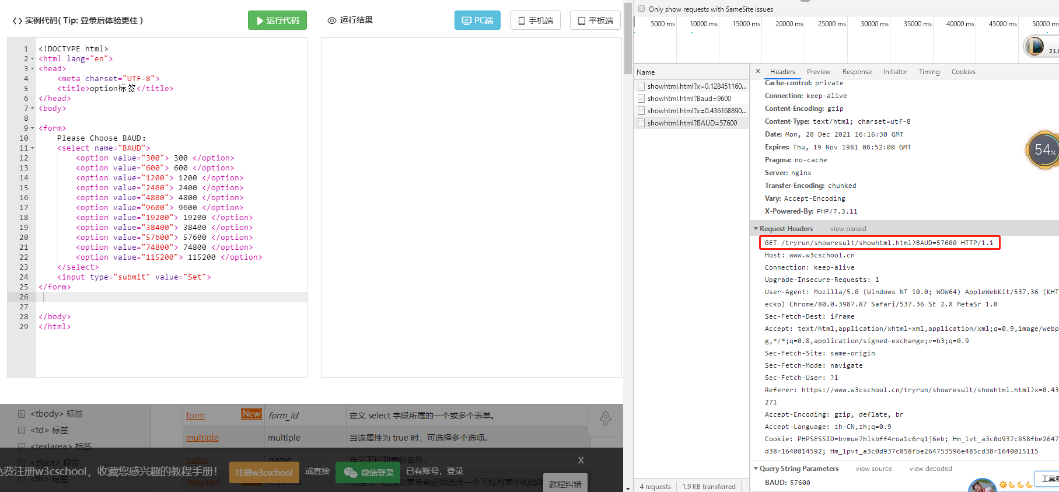Image resolution: width=1059 pixels, height=492 pixels.
Task: Click the floating round game icon
Action: tap(1035, 46)
